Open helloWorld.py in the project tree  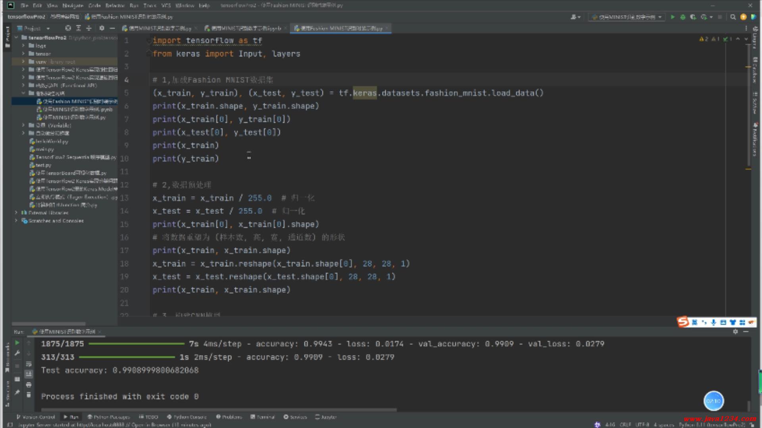coord(52,141)
